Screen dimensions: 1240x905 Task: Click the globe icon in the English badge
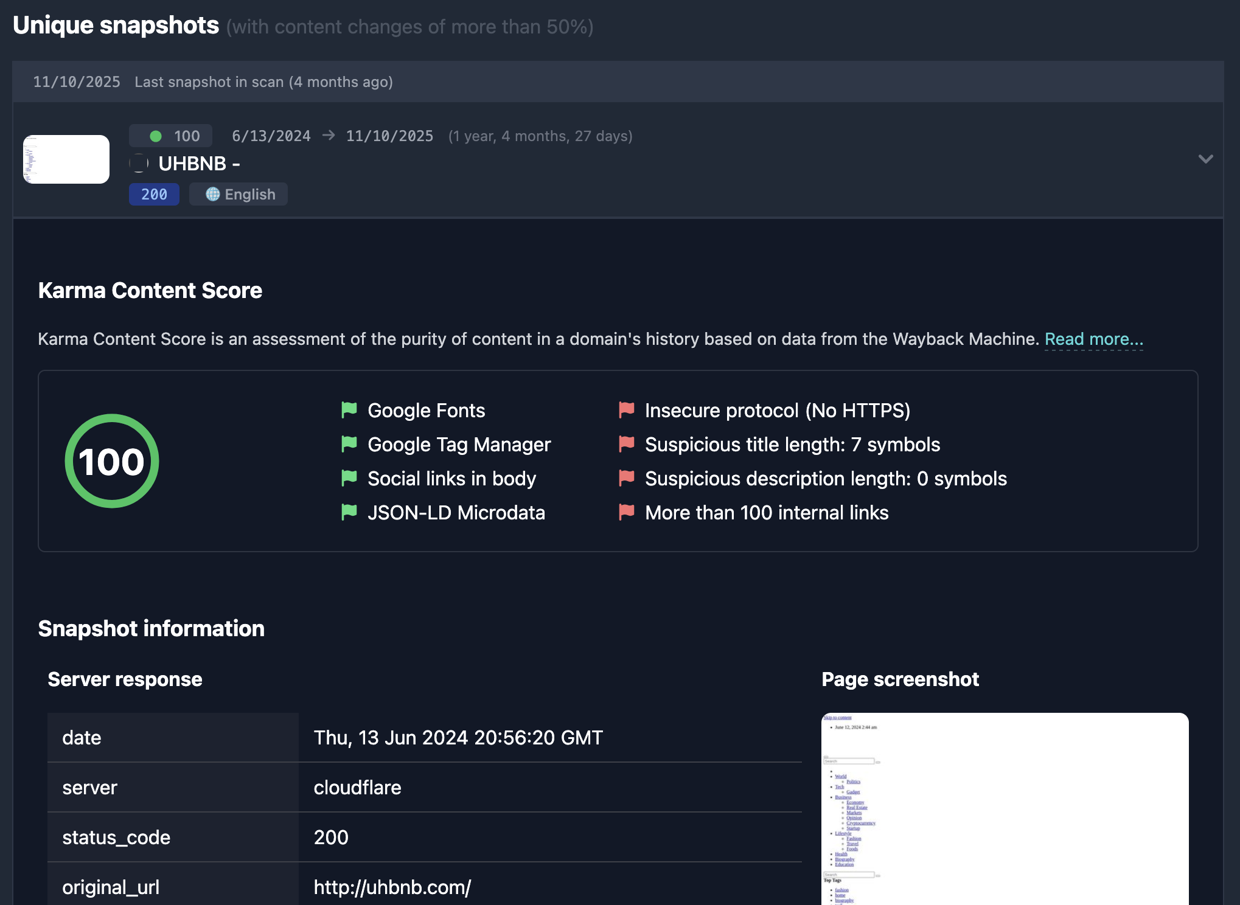click(212, 194)
